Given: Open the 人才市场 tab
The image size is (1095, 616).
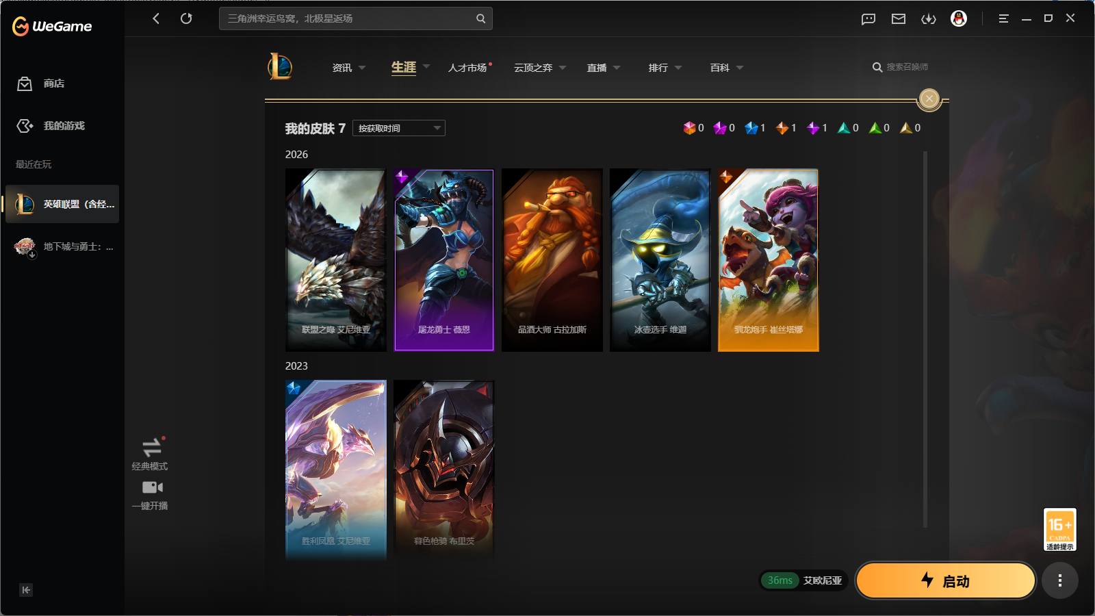Looking at the screenshot, I should (x=467, y=68).
